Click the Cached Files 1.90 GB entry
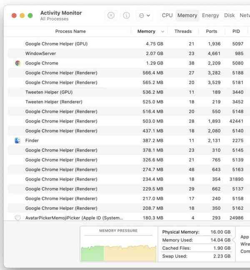 click(x=196, y=248)
